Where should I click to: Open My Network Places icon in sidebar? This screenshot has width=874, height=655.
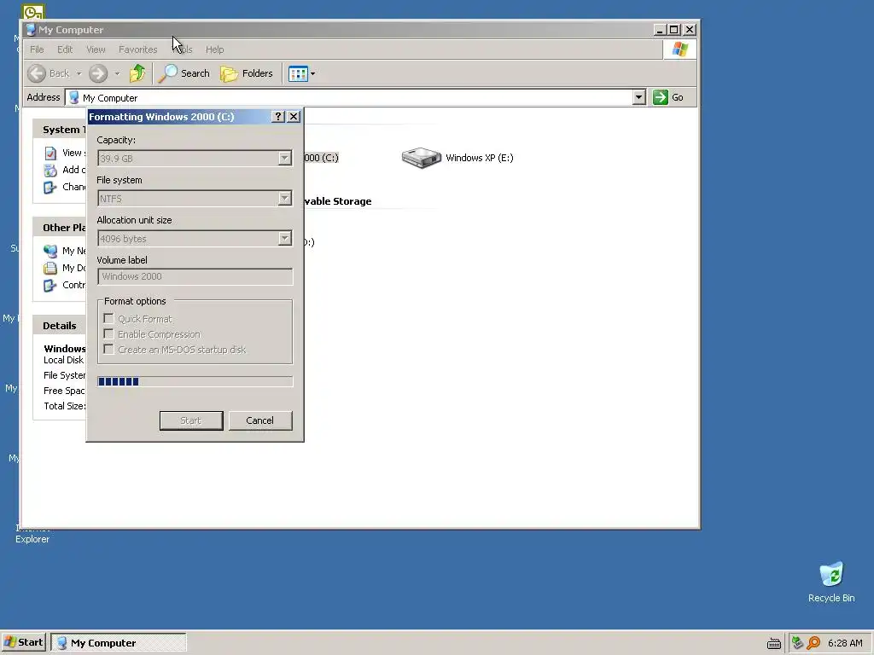point(50,251)
